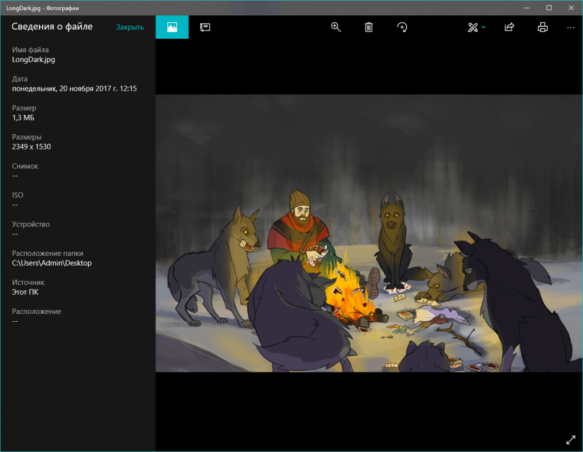Click the zoom magnifier icon
Image resolution: width=583 pixels, height=452 pixels.
tap(336, 27)
